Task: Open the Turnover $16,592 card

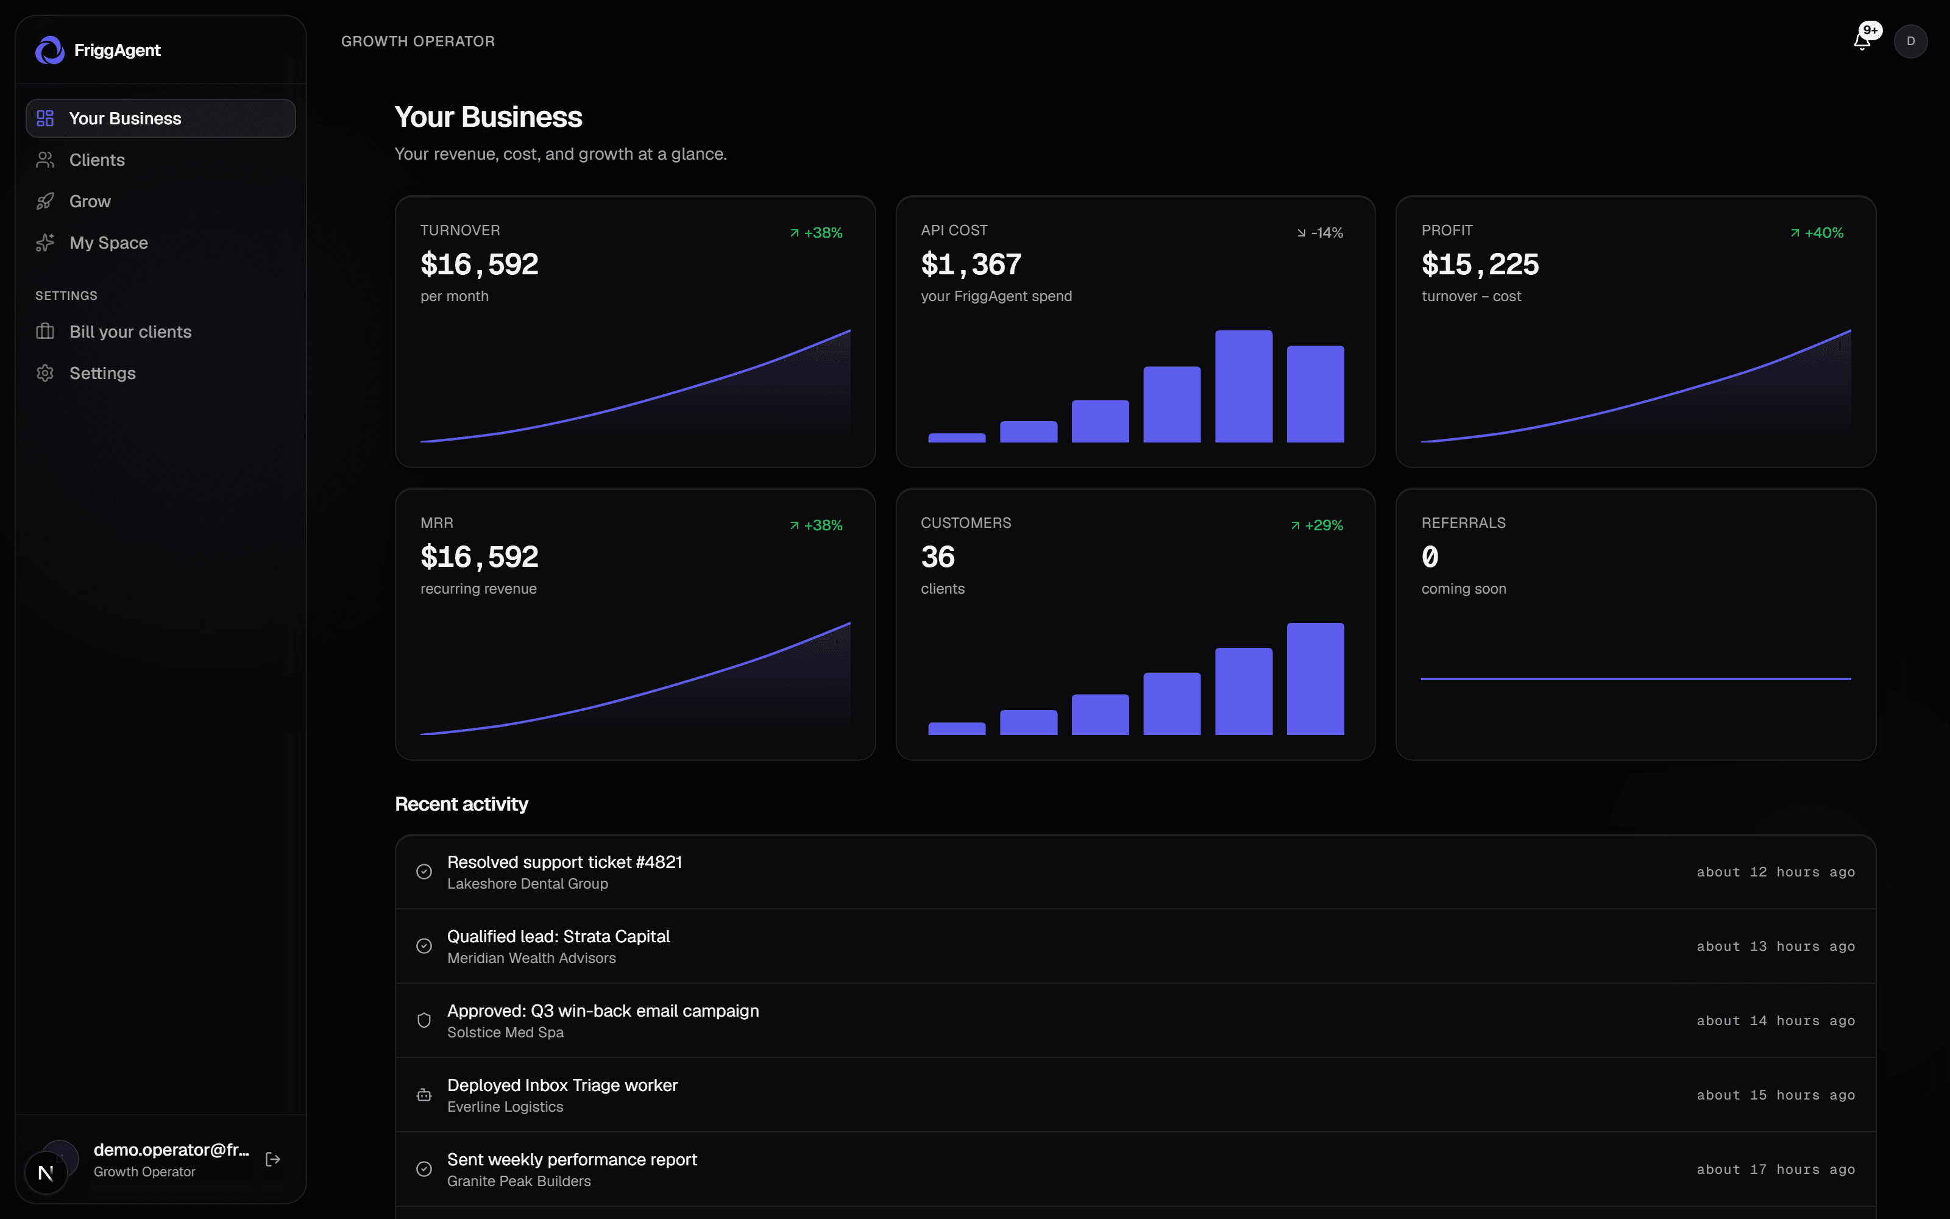Action: pyautogui.click(x=635, y=332)
